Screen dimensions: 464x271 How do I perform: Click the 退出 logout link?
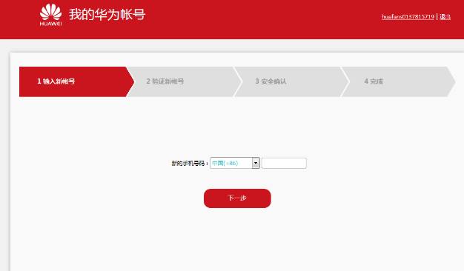click(445, 16)
